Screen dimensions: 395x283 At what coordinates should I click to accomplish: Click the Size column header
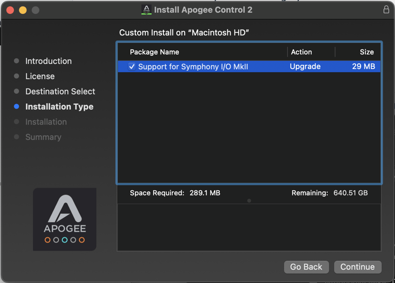367,52
